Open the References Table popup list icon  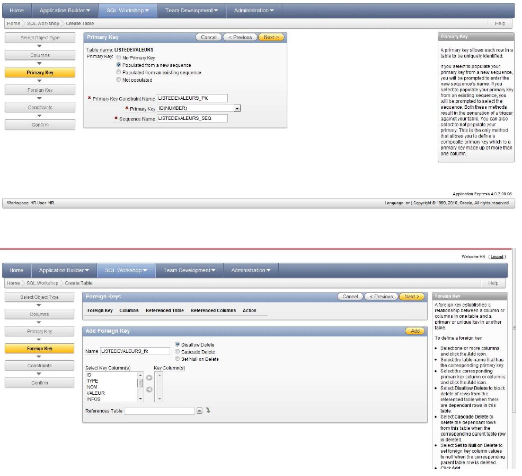[200, 411]
